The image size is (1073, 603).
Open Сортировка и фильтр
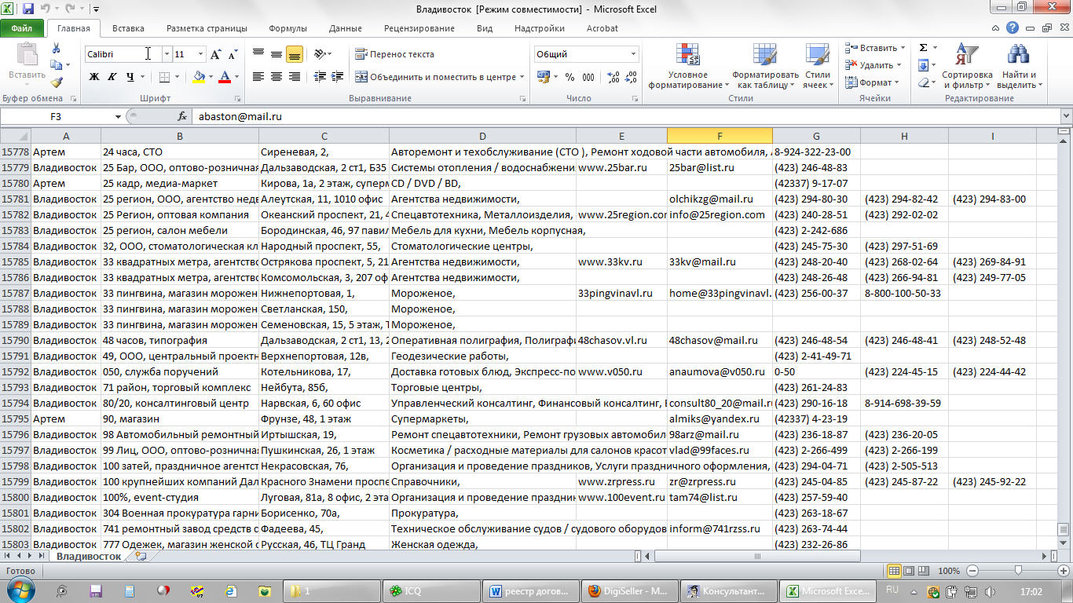pos(968,67)
